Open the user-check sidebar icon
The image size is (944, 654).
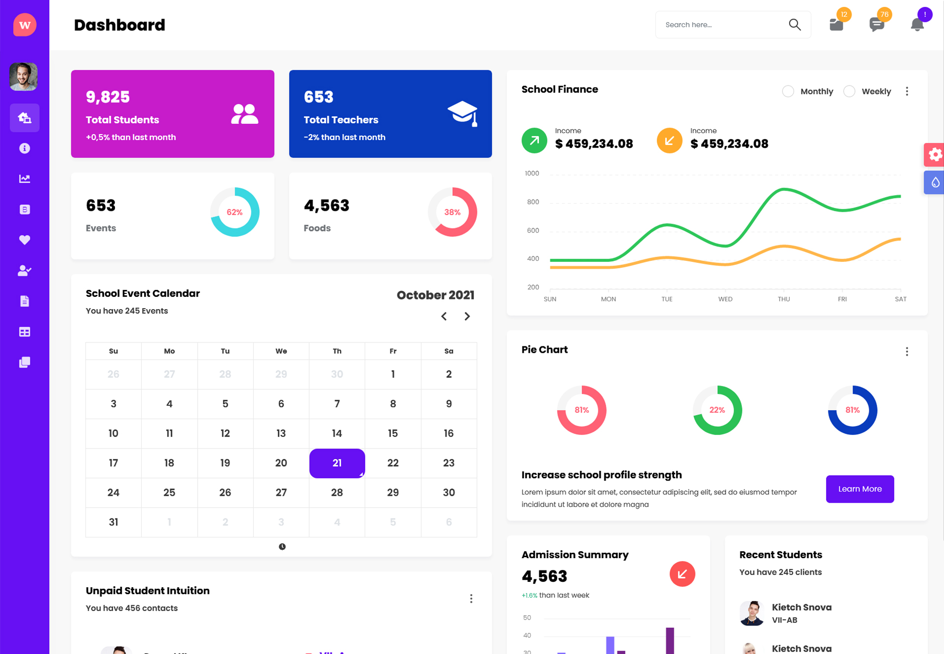point(25,270)
